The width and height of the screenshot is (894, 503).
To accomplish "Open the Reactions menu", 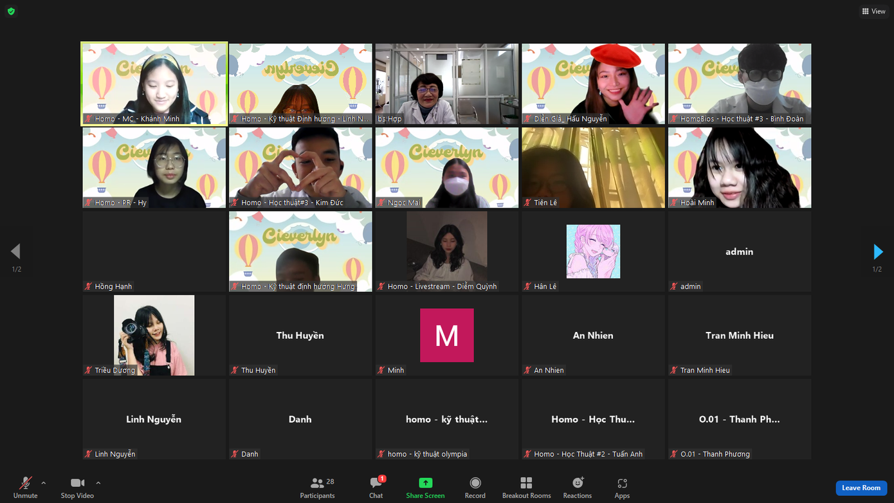I will pos(577,488).
